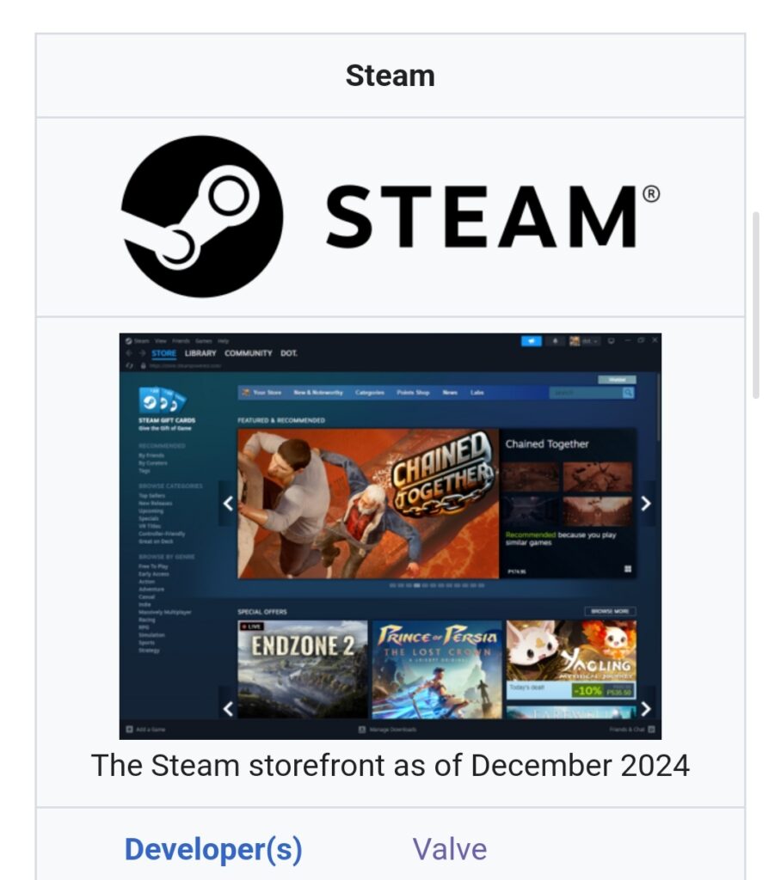This screenshot has height=880, width=781.
Task: Switch to the LIBRARY tab
Action: [200, 353]
